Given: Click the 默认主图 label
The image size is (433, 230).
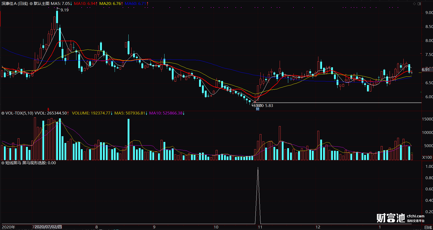Looking at the screenshot, I should coord(42,4).
